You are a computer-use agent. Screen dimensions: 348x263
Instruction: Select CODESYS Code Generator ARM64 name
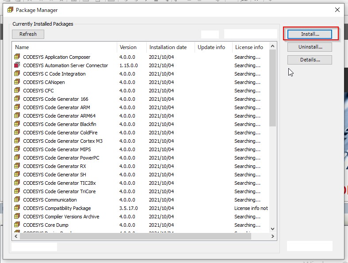(59, 116)
